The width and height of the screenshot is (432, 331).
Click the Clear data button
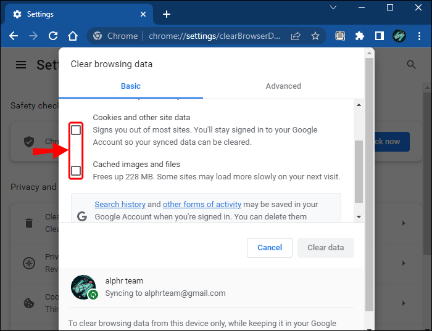click(x=326, y=248)
